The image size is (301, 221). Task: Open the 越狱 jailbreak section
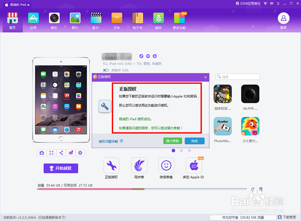[158, 21]
